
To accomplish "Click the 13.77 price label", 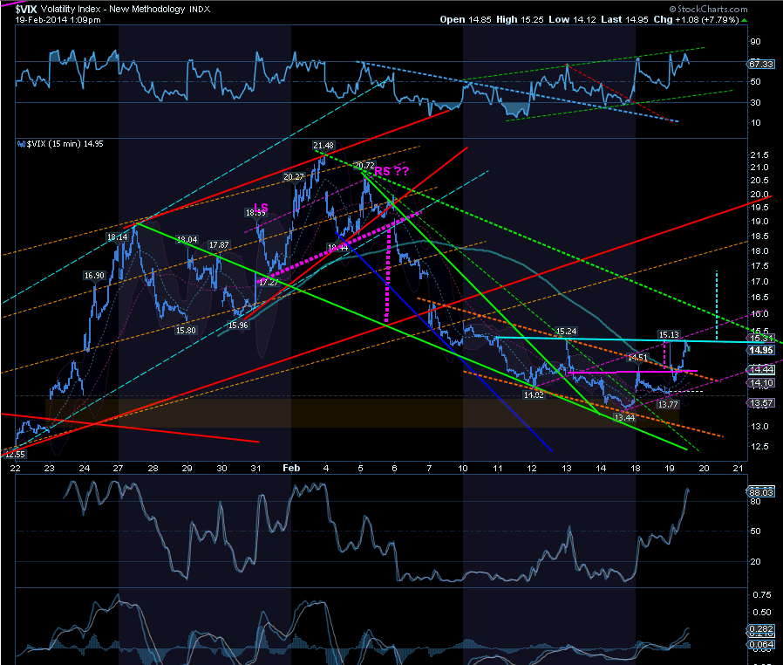I will click(668, 405).
